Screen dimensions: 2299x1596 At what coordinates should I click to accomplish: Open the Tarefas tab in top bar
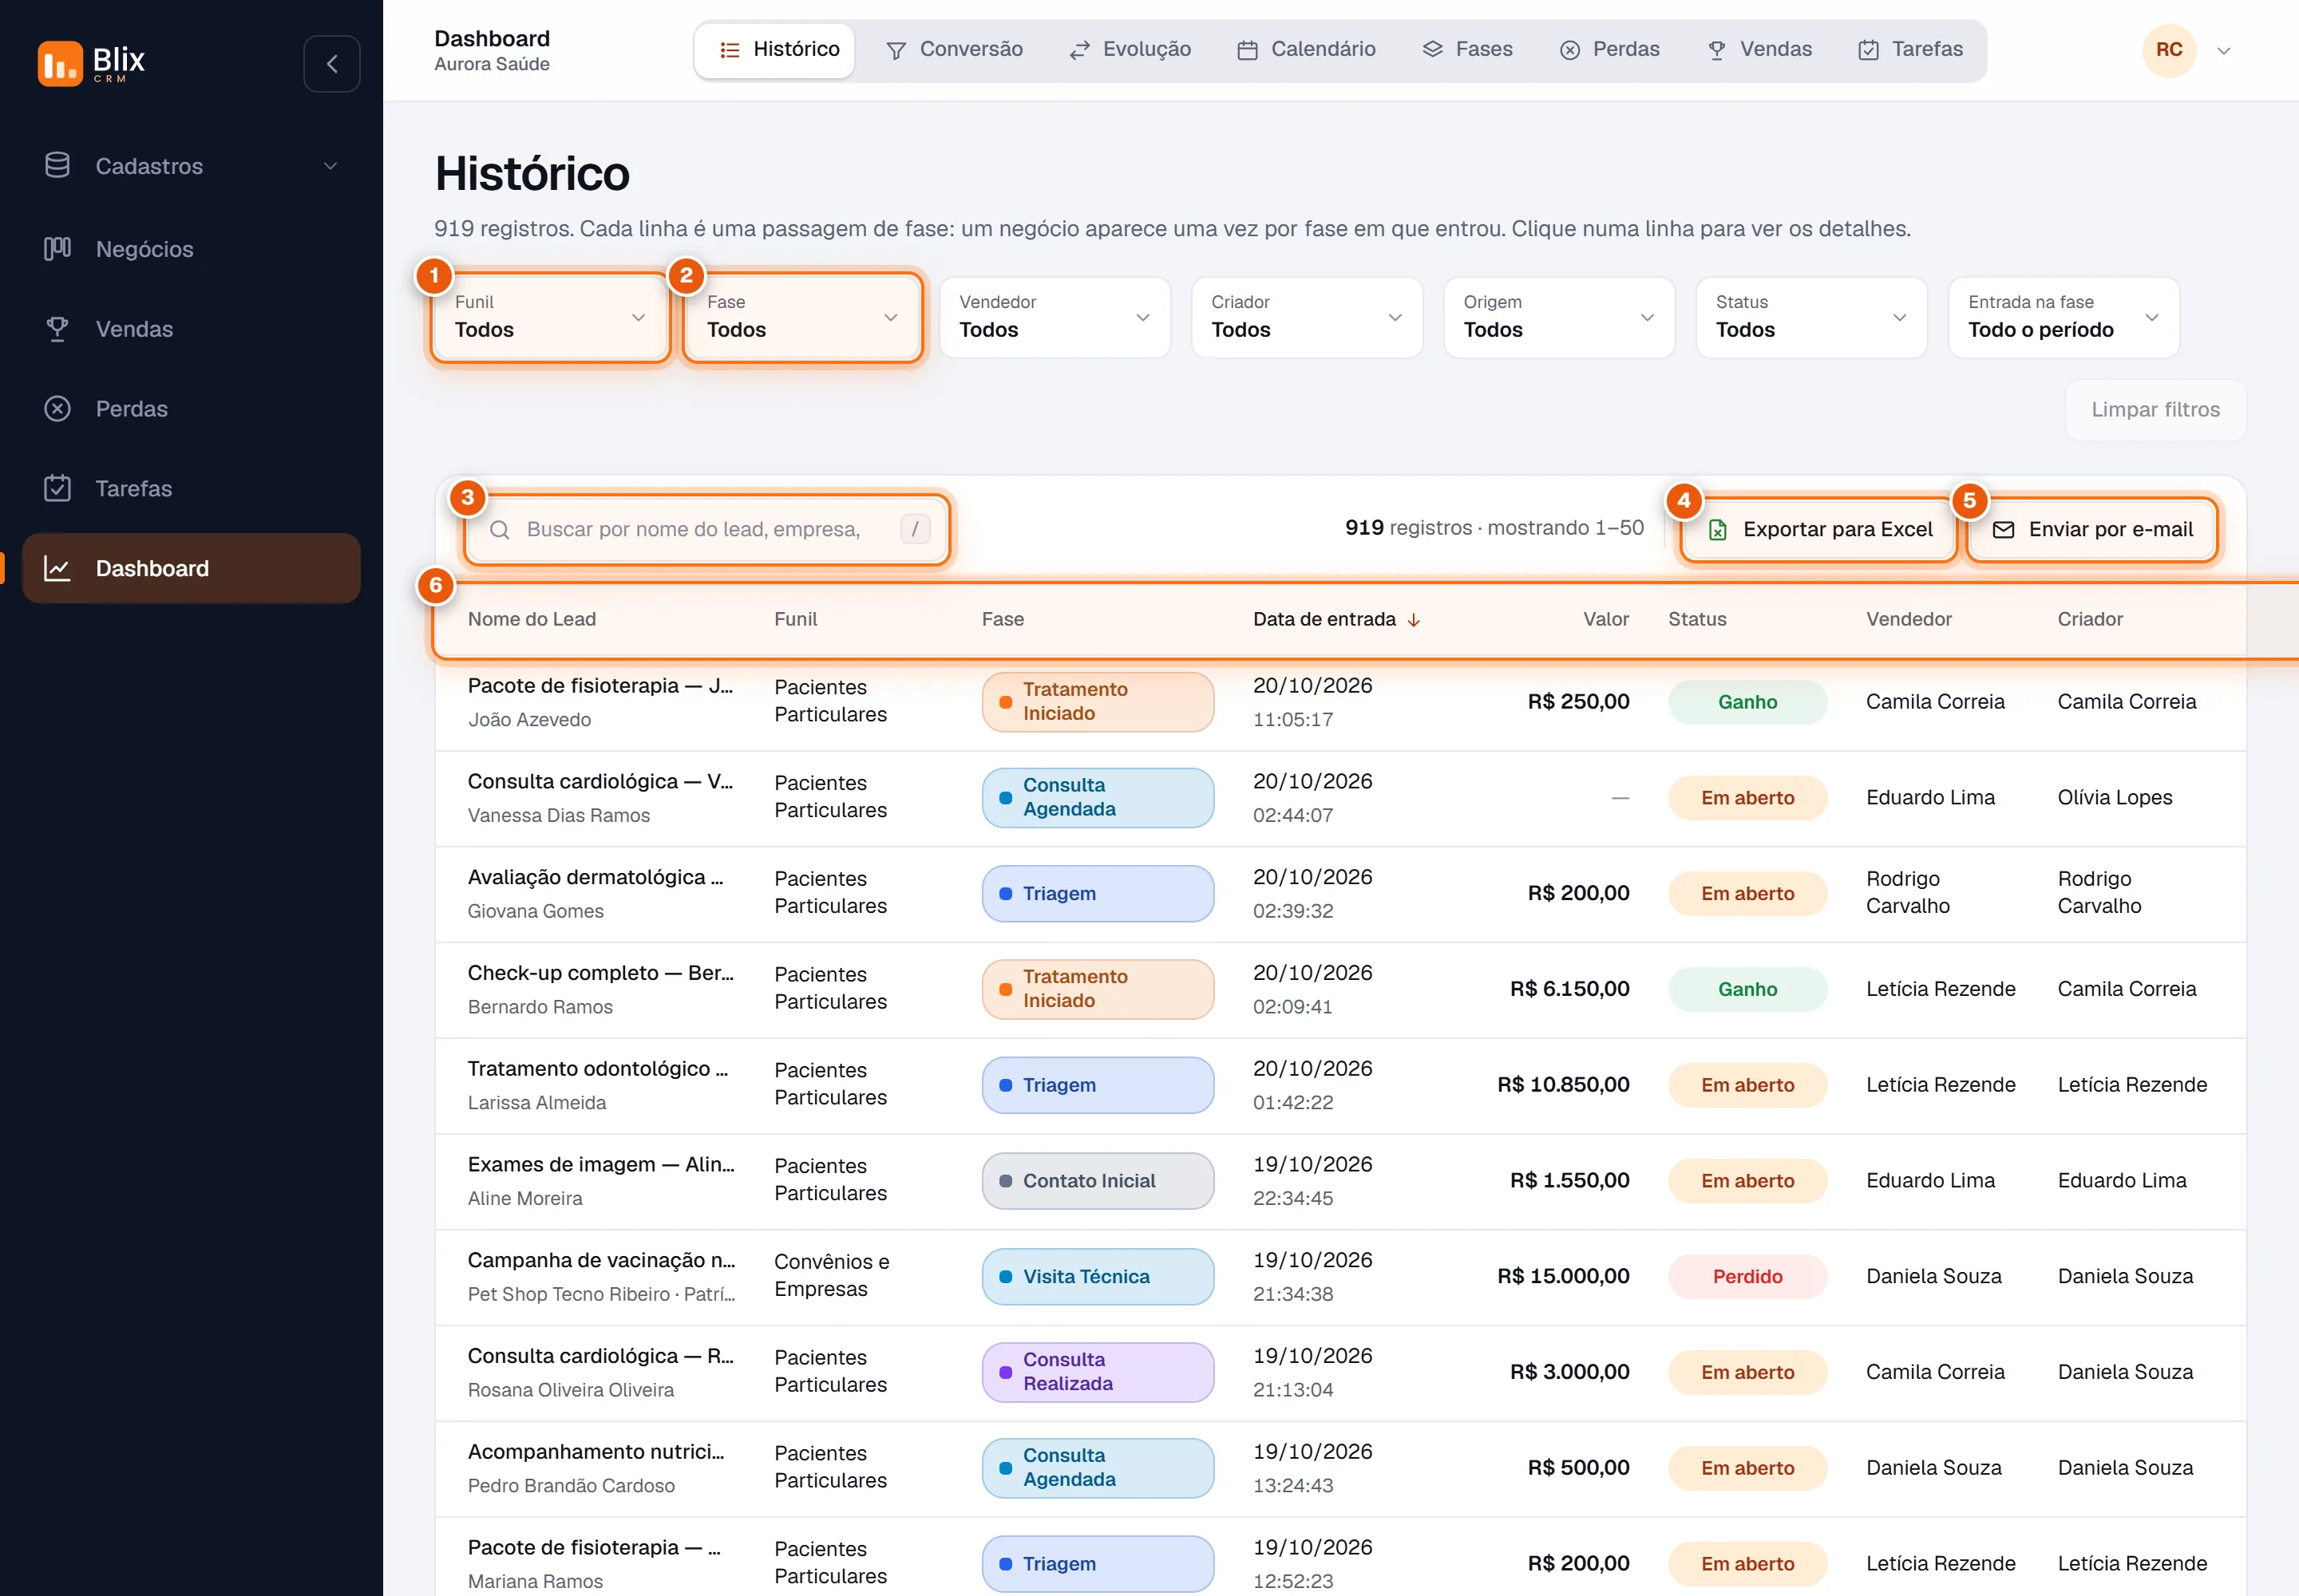point(1911,50)
